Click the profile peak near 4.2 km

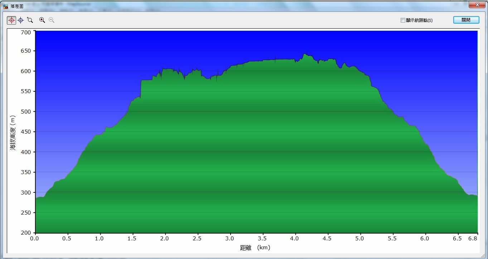click(305, 54)
